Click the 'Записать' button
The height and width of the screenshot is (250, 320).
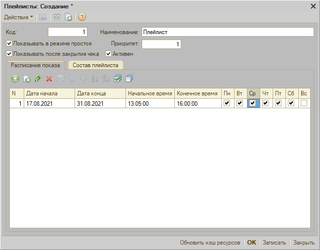tap(274, 243)
